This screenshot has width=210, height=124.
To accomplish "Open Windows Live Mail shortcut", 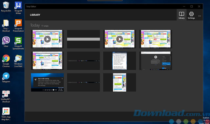I will click(x=18, y=61).
